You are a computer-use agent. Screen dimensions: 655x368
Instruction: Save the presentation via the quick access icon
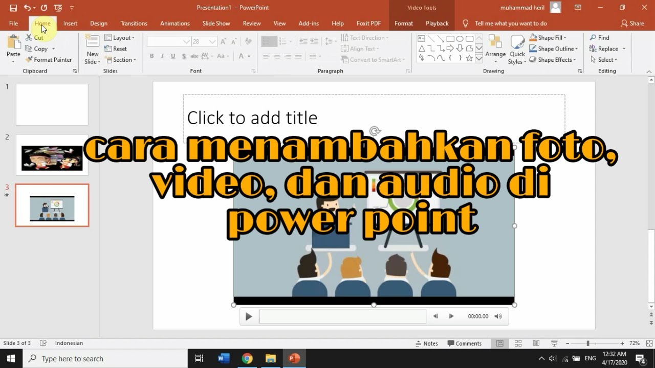[x=13, y=8]
